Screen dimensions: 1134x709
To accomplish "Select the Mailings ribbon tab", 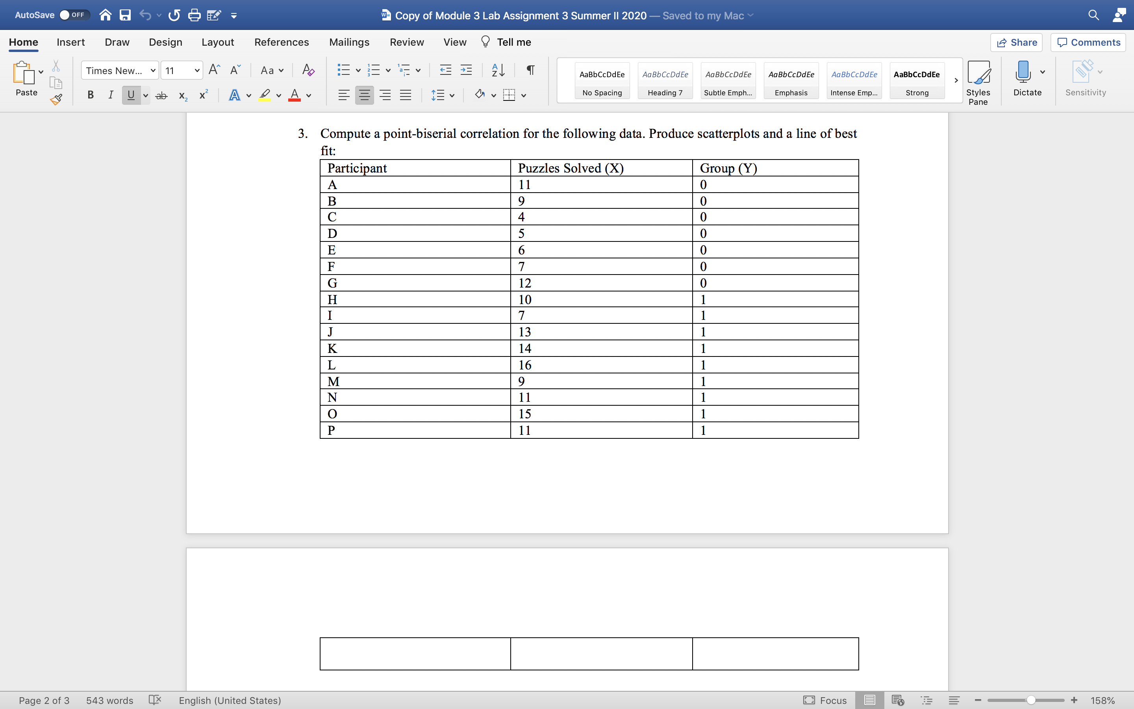I will tap(349, 42).
